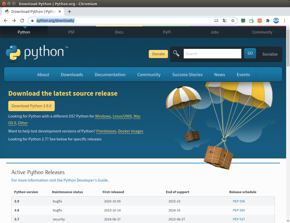The width and height of the screenshot is (290, 223).
Task: Open the PEP 569 release schedule
Action: click(239, 210)
